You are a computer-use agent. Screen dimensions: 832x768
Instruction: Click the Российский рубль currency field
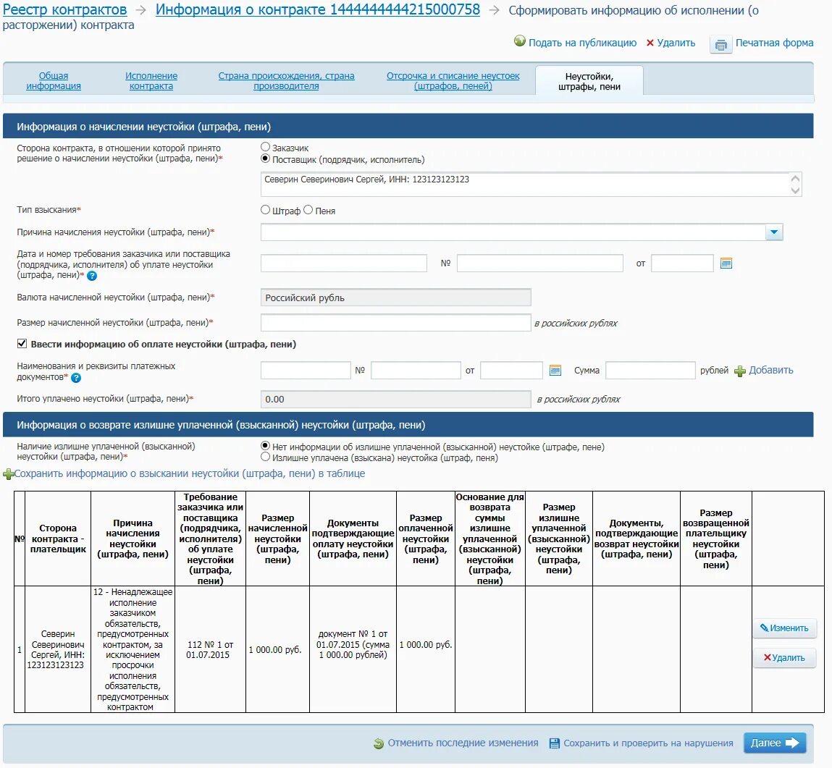tap(396, 298)
